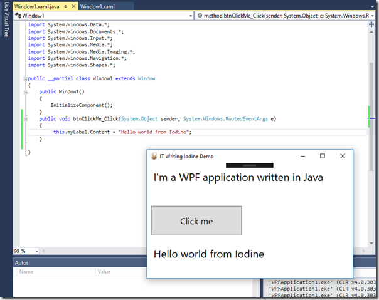Viewport: 379px width, 300px height.
Task: Click the 'Hello world from Iodine' label
Action: (x=209, y=254)
